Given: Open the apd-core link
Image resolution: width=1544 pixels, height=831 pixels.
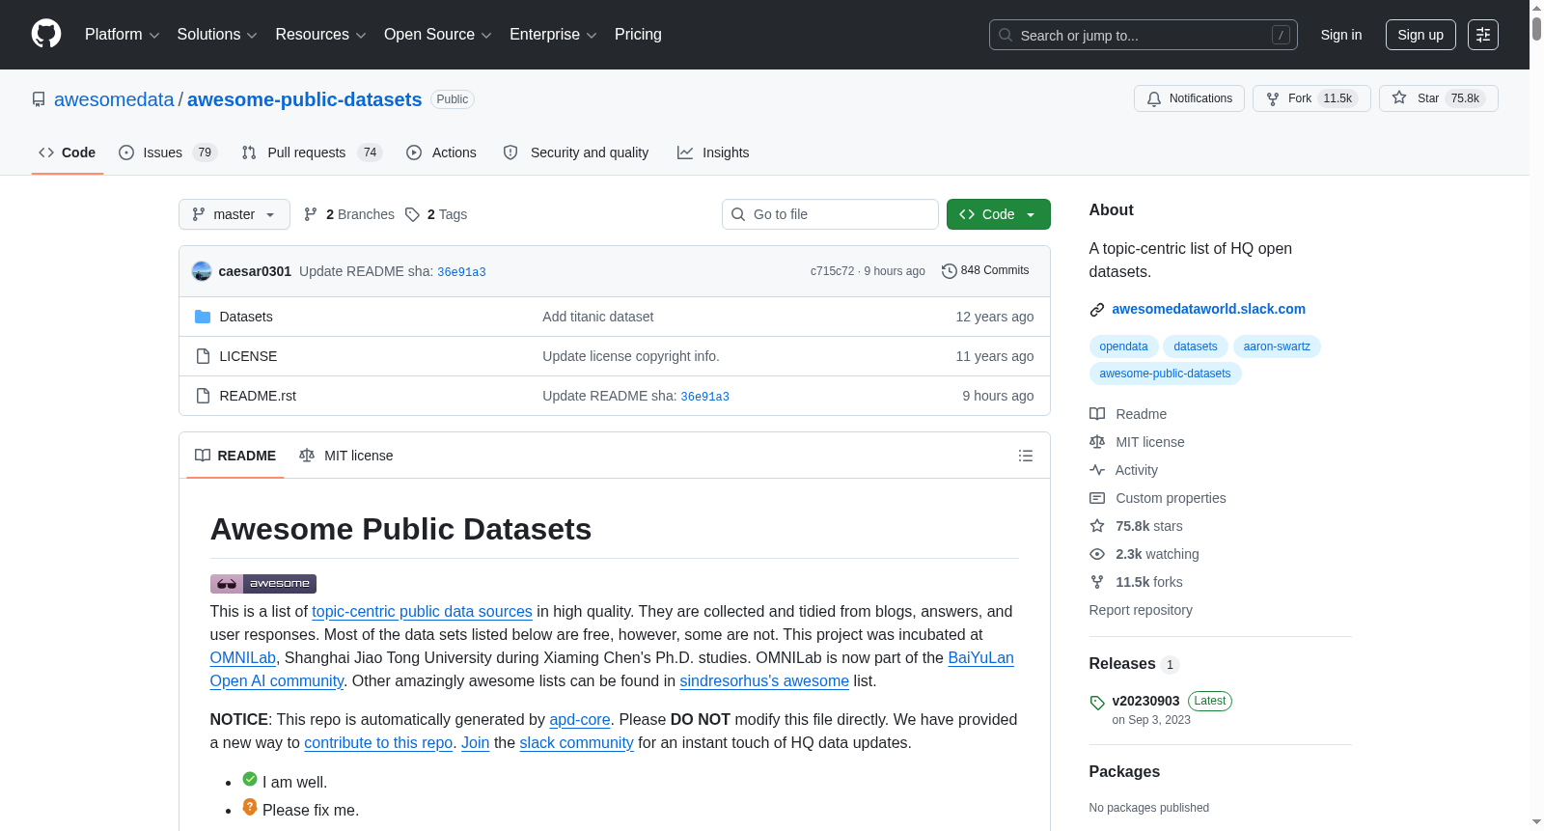Looking at the screenshot, I should coord(580,719).
